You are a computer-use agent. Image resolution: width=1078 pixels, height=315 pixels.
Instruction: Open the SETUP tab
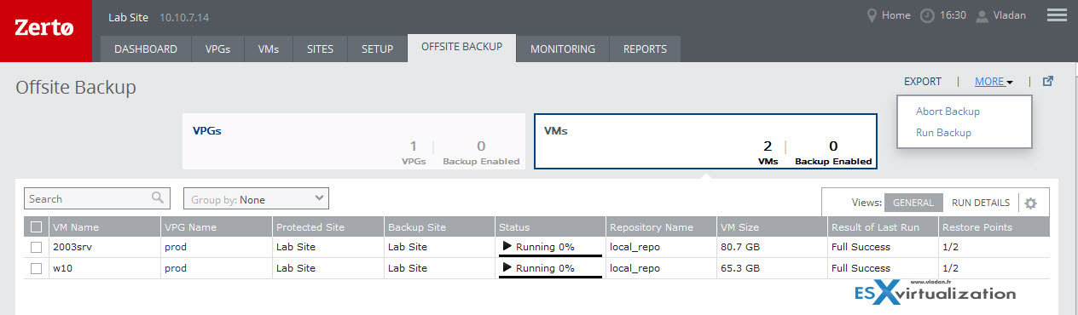point(377,49)
